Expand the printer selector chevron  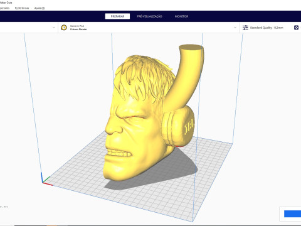(x=53, y=28)
